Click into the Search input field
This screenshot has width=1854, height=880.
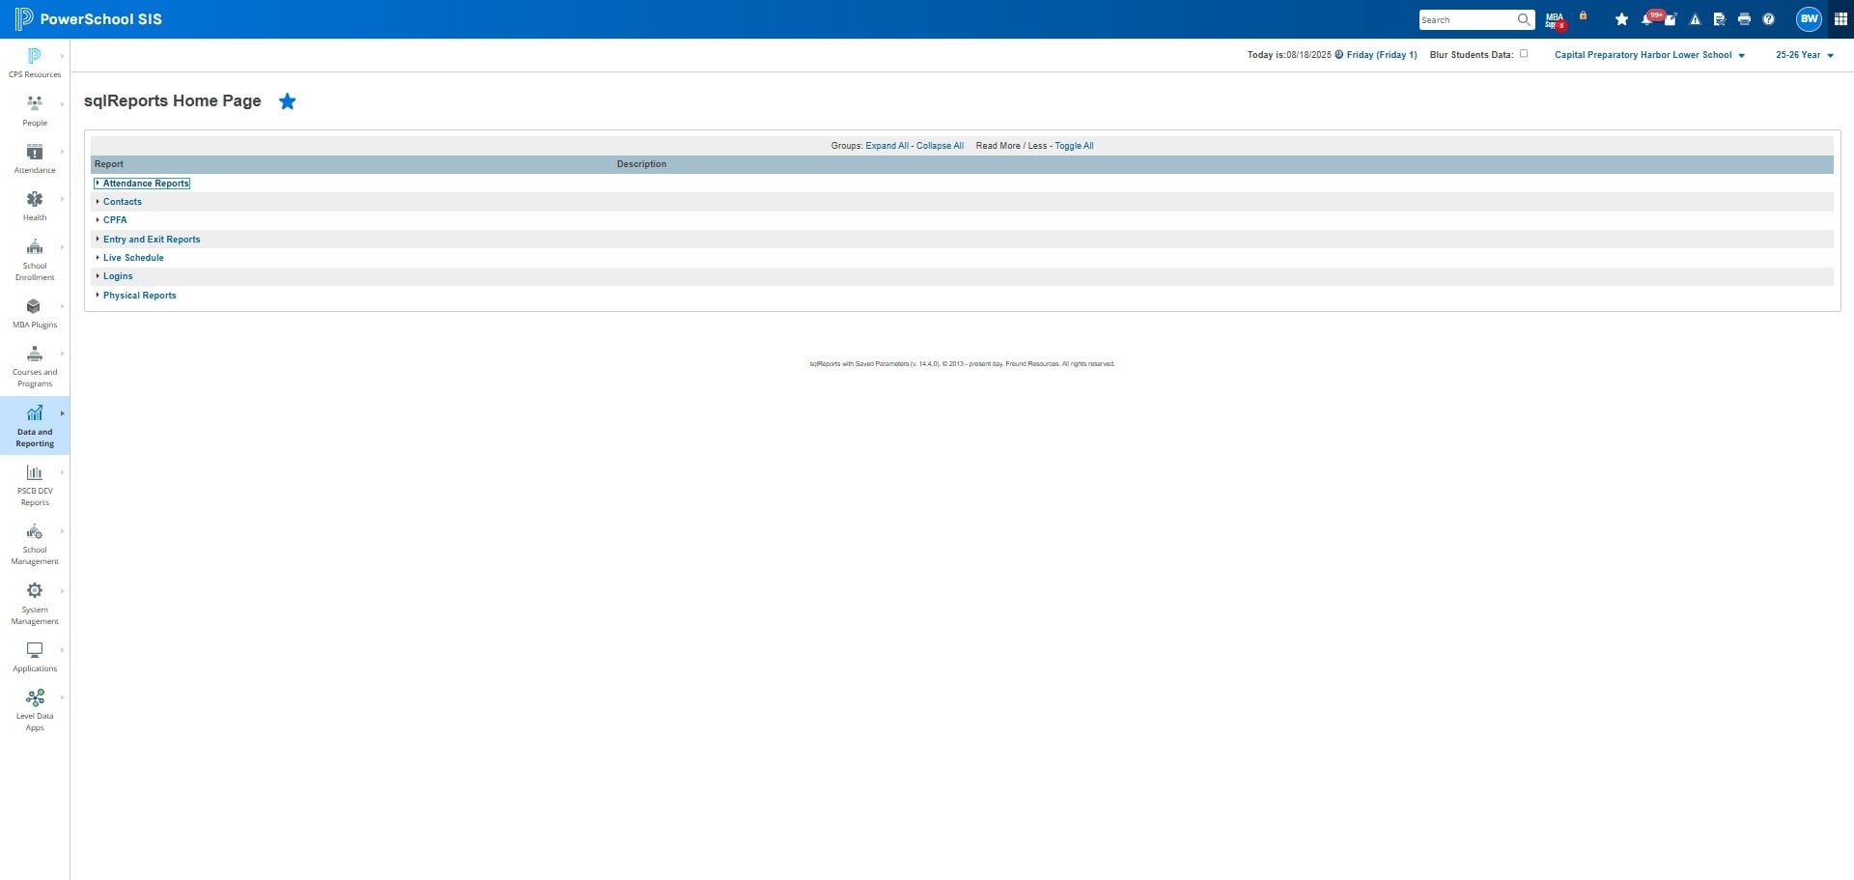[x=1467, y=19]
